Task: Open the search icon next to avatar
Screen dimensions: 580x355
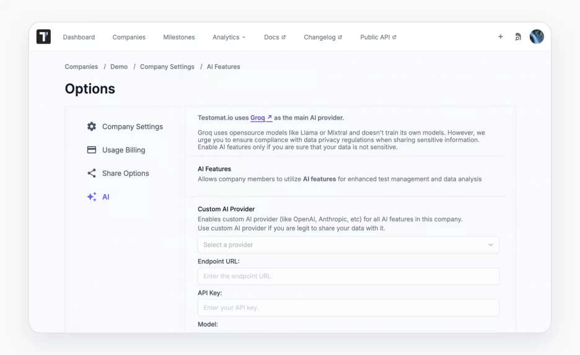Action: coord(518,37)
